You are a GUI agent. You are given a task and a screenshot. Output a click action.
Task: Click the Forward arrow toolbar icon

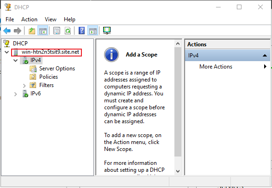18,31
